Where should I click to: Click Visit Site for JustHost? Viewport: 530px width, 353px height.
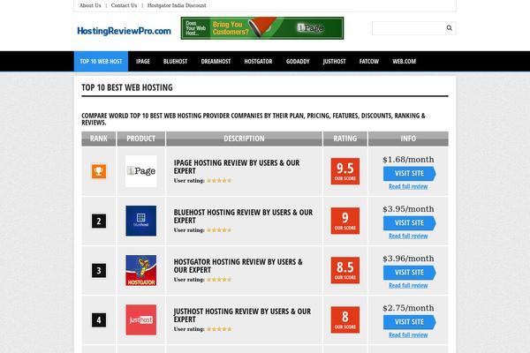point(409,322)
